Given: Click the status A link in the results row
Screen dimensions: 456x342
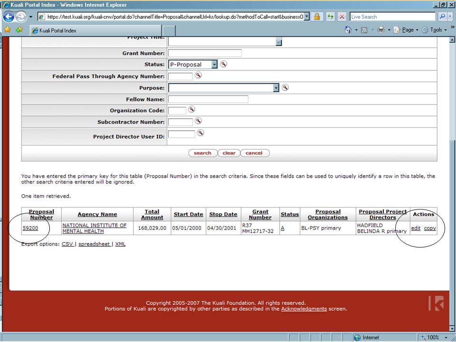Looking at the screenshot, I should coord(282,228).
